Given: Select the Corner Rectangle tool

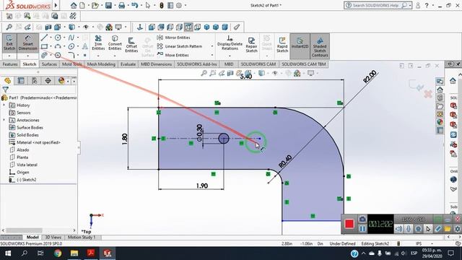Looking at the screenshot, I should tap(44, 46).
